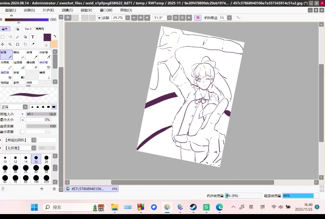Image resolution: width=325 pixels, height=219 pixels.
Task: Select the rectangular selection tool
Action: click(3, 37)
